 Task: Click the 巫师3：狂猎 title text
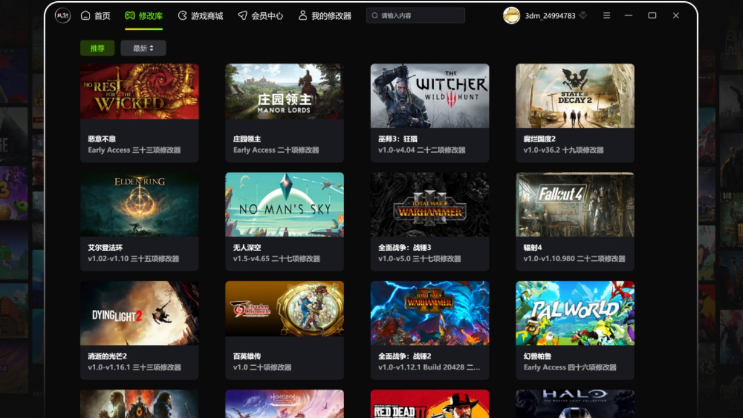coord(398,139)
